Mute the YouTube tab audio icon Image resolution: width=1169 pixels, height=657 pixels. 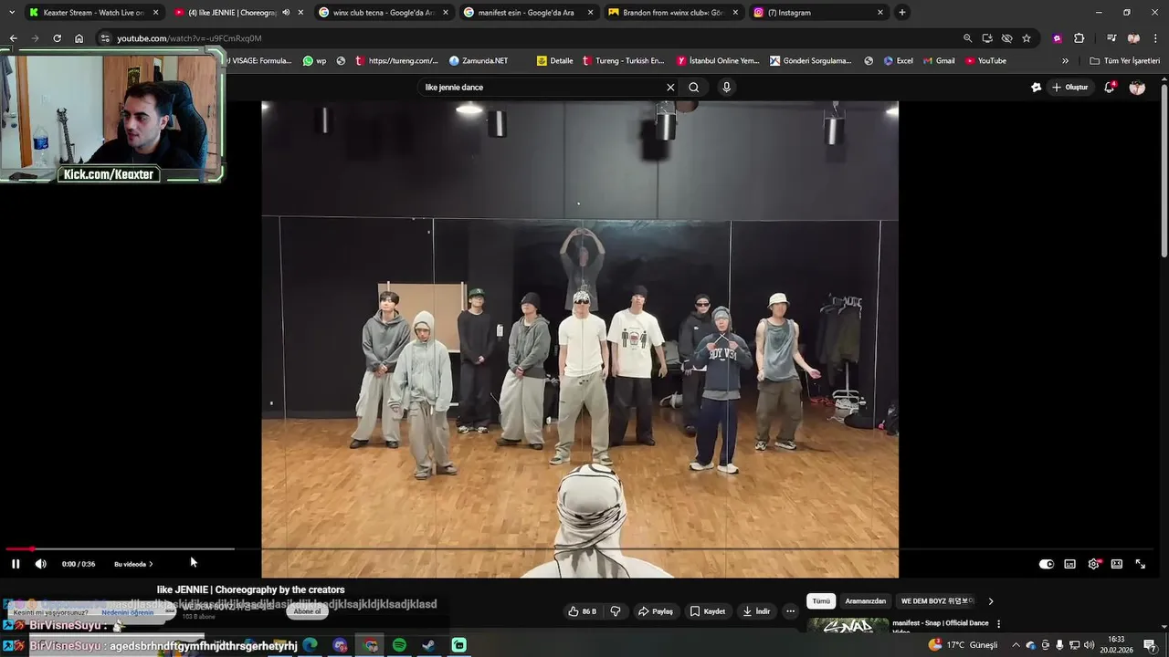[x=287, y=13]
